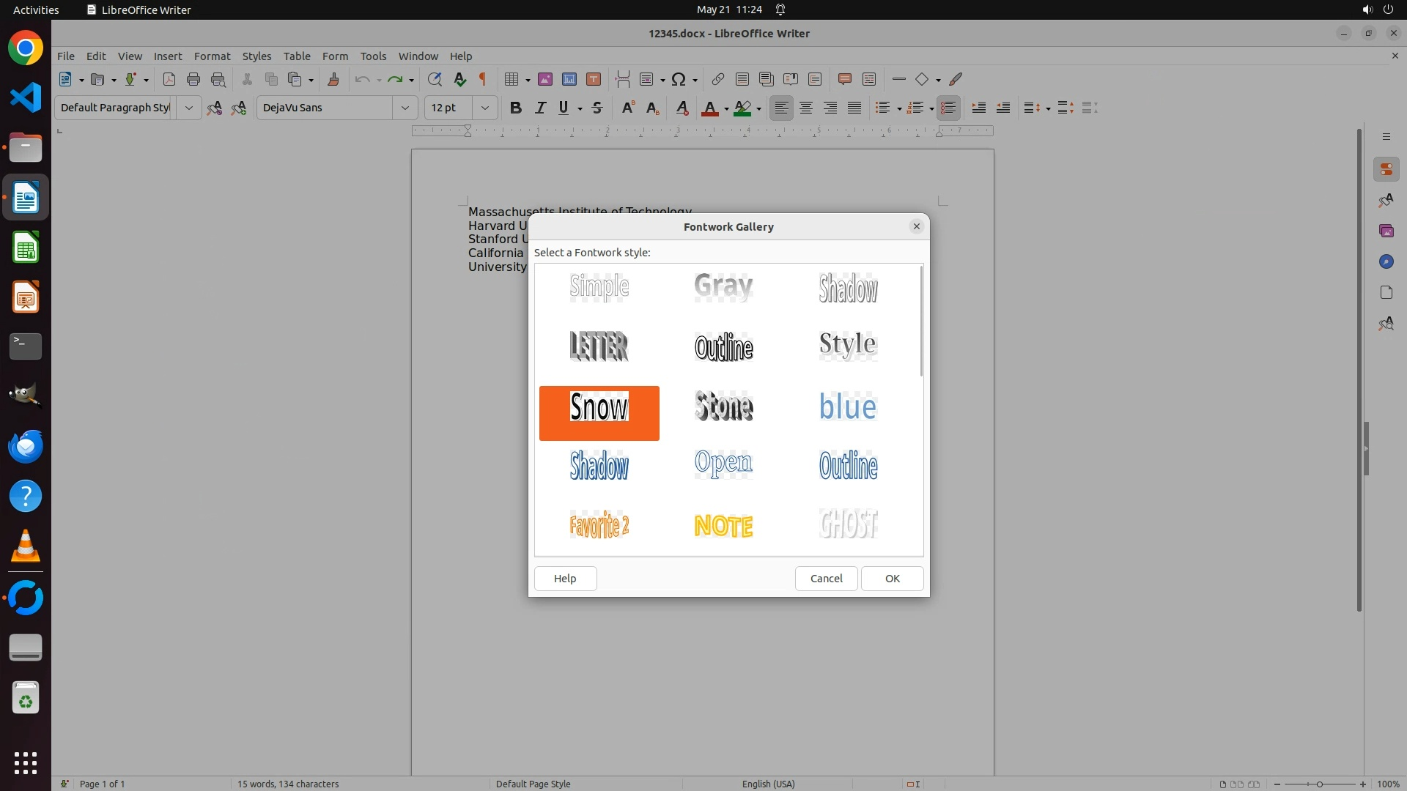Expand the font size dropdown
This screenshot has height=791, width=1407.
tap(484, 108)
